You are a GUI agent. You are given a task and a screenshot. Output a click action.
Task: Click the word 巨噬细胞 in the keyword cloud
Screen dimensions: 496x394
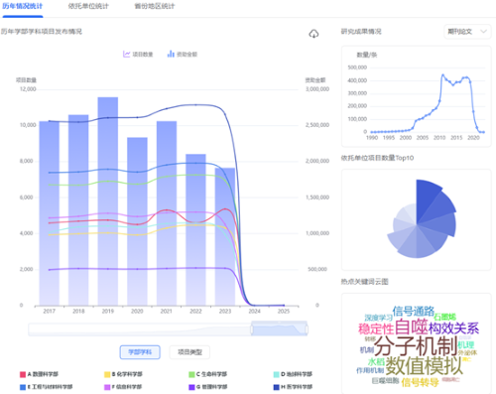pos(385,381)
